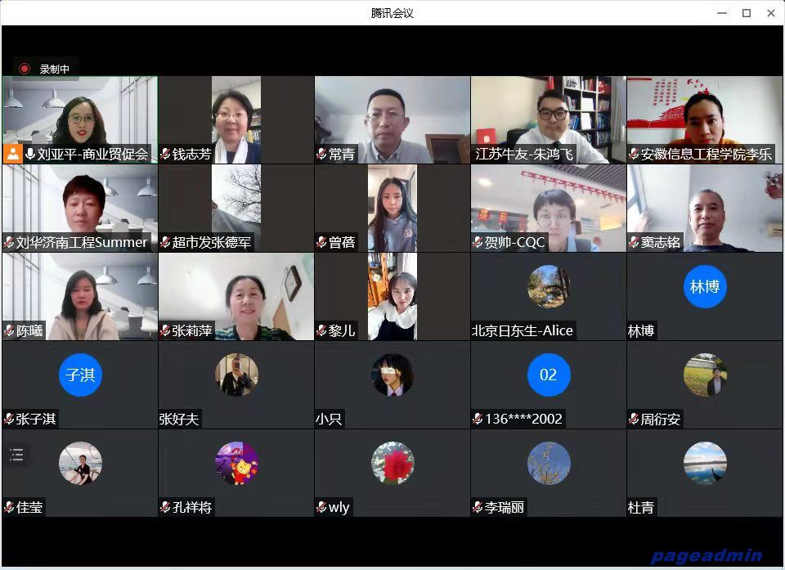Click the name label 杜青
The height and width of the screenshot is (570, 785).
click(641, 507)
